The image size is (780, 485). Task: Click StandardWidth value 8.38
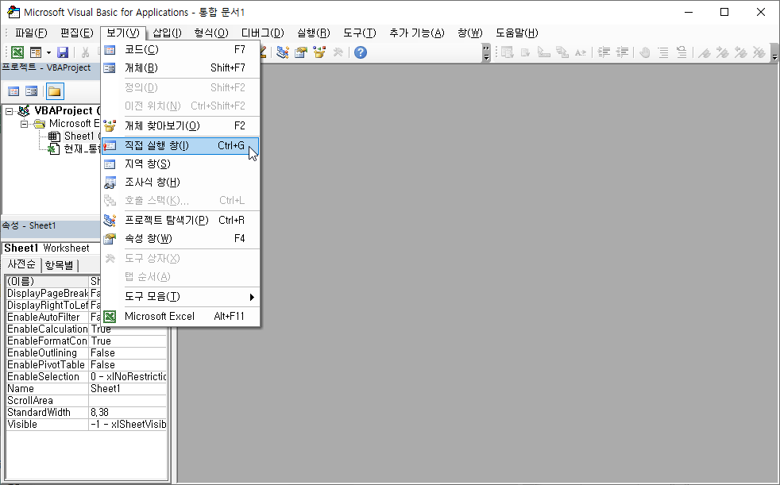pyautogui.click(x=128, y=413)
